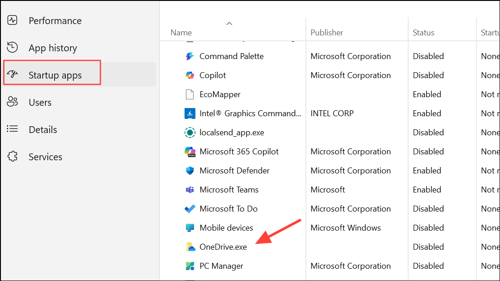500x281 pixels.
Task: Select the Microsoft Defender shield icon
Action: pyautogui.click(x=190, y=171)
